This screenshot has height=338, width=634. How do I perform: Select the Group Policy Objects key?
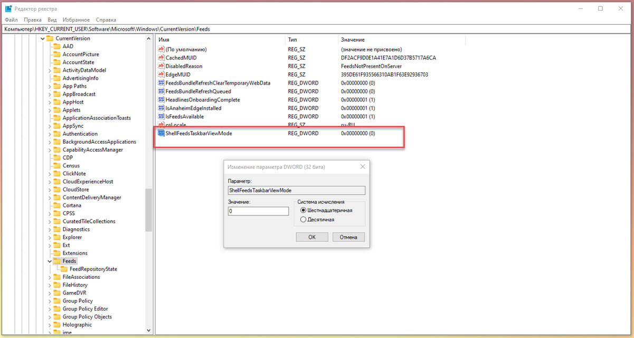tap(87, 317)
